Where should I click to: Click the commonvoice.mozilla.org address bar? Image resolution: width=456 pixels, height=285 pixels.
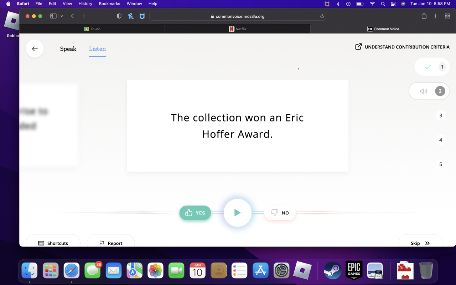click(x=238, y=16)
